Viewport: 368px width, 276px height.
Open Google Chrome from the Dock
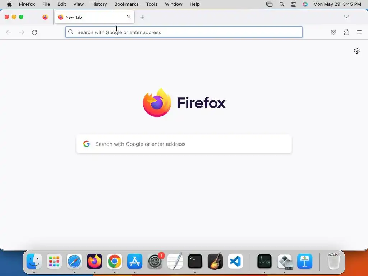click(x=115, y=261)
